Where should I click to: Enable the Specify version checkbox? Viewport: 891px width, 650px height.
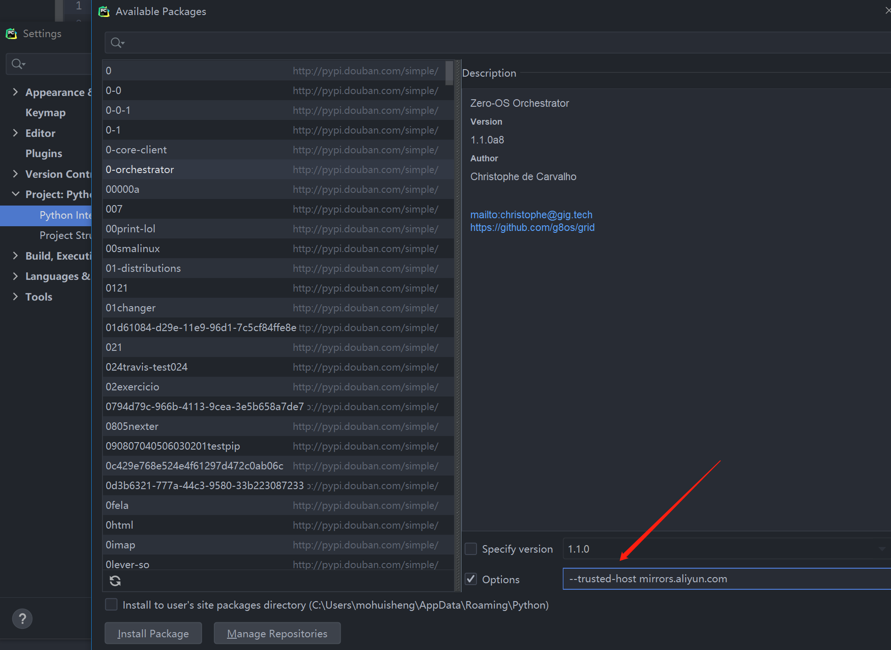(471, 549)
